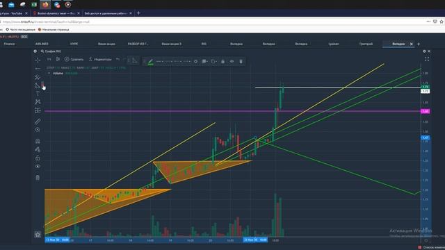This screenshot has height=250, width=445.
Task: Open the Григорий workspace tab
Action: [366, 44]
